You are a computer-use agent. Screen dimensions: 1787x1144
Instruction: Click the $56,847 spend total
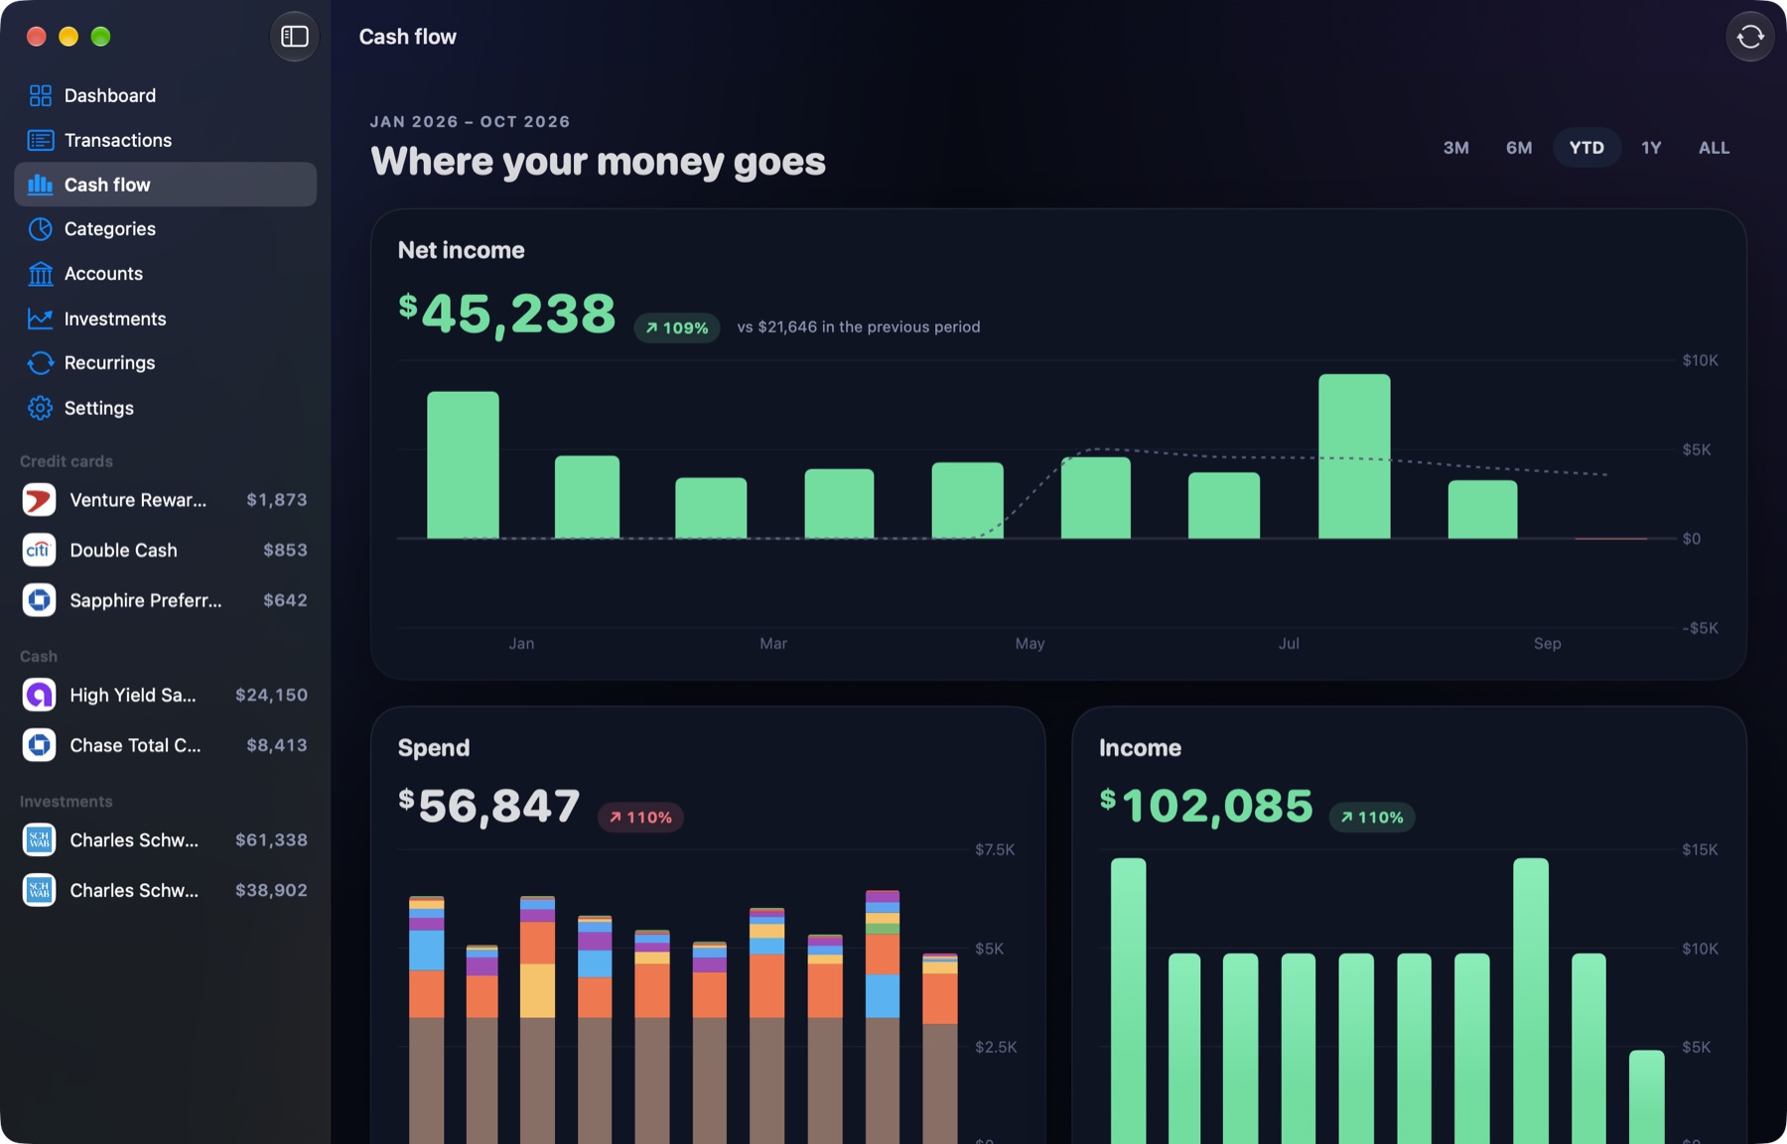click(x=488, y=806)
